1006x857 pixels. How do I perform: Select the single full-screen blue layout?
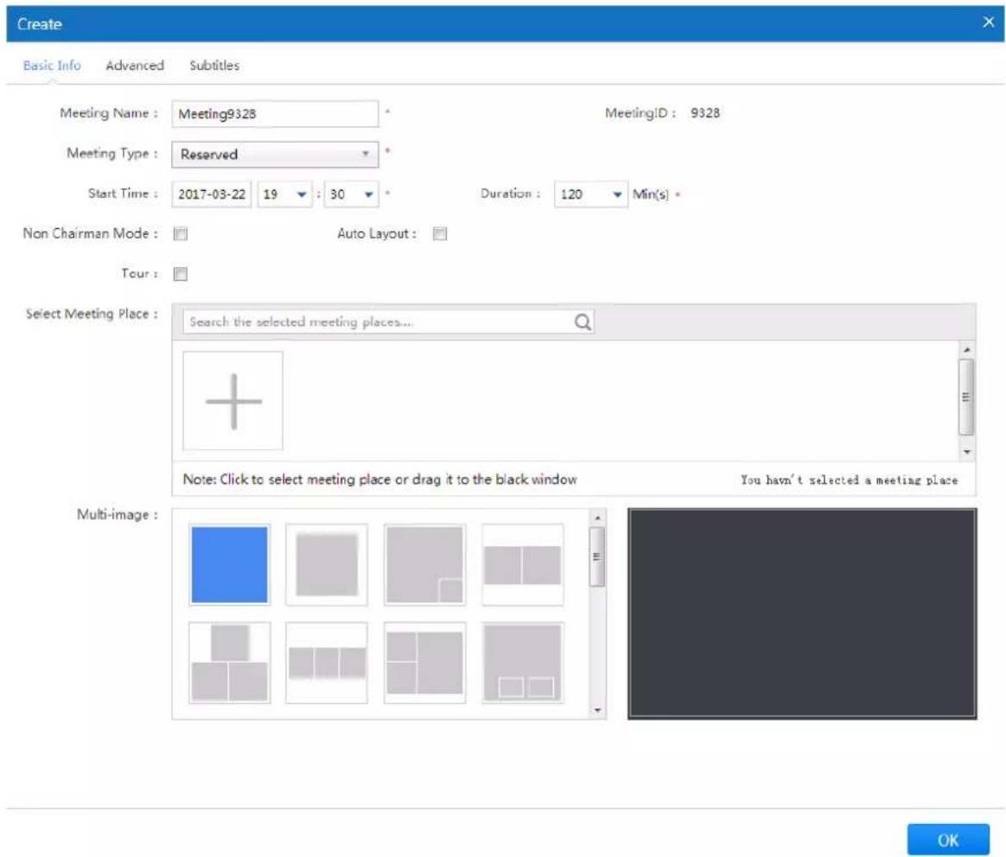click(230, 564)
